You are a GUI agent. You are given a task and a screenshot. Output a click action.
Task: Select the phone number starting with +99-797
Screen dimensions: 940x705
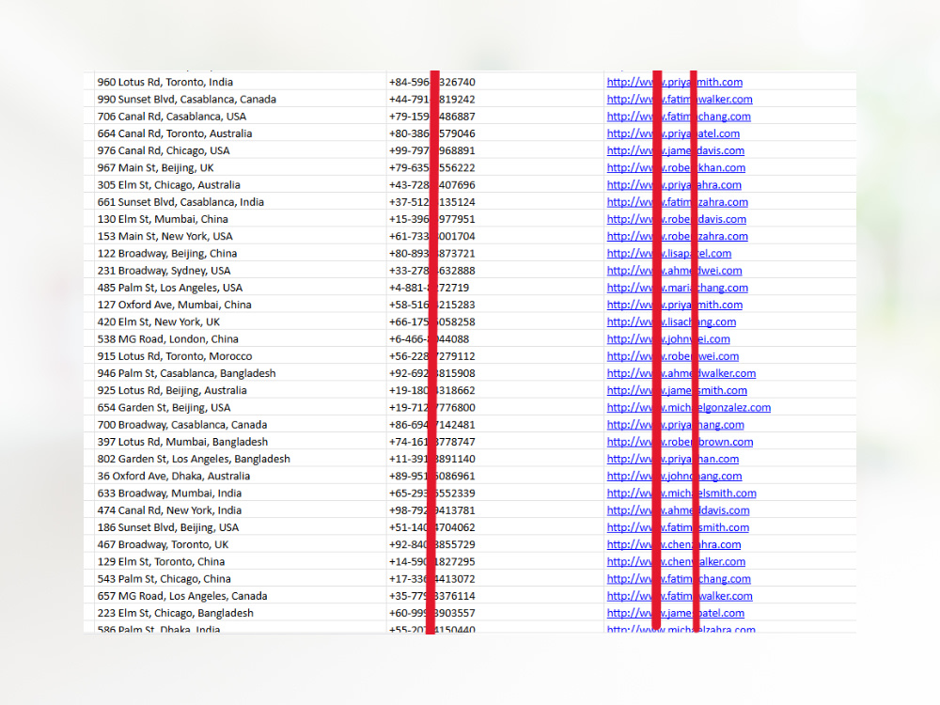(432, 150)
